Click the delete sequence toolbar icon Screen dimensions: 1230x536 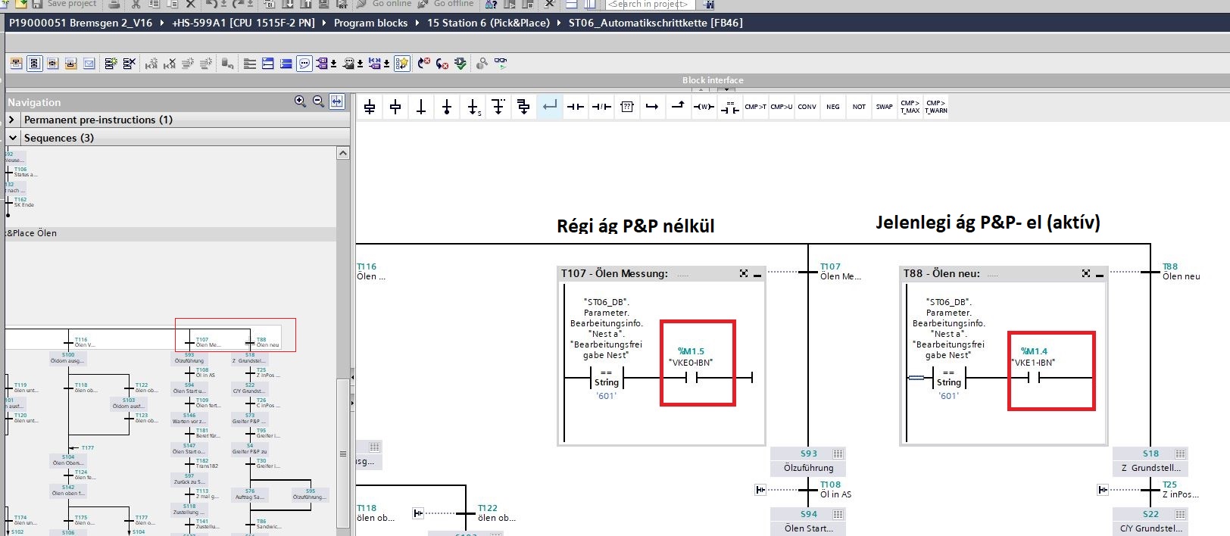[130, 64]
